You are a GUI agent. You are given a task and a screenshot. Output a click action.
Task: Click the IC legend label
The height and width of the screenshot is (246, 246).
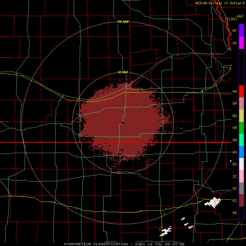[x=235, y=176]
